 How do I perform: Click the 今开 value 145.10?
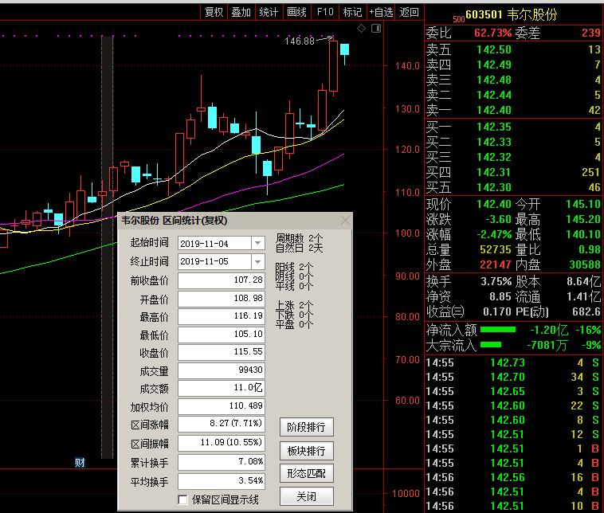(582, 204)
